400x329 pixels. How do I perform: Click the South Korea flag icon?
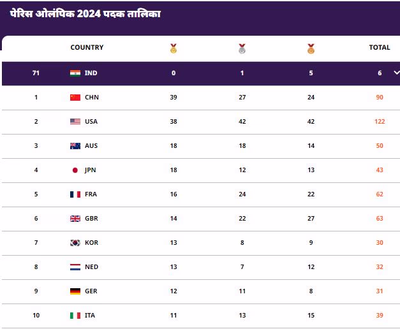tap(75, 243)
